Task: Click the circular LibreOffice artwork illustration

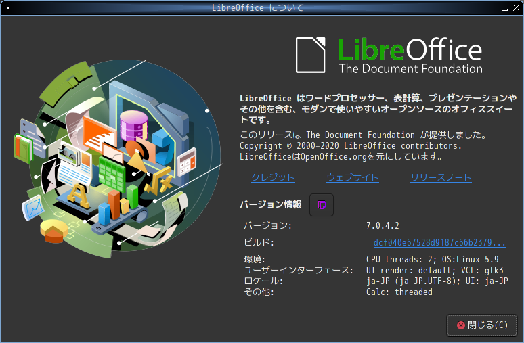Action: [x=118, y=158]
